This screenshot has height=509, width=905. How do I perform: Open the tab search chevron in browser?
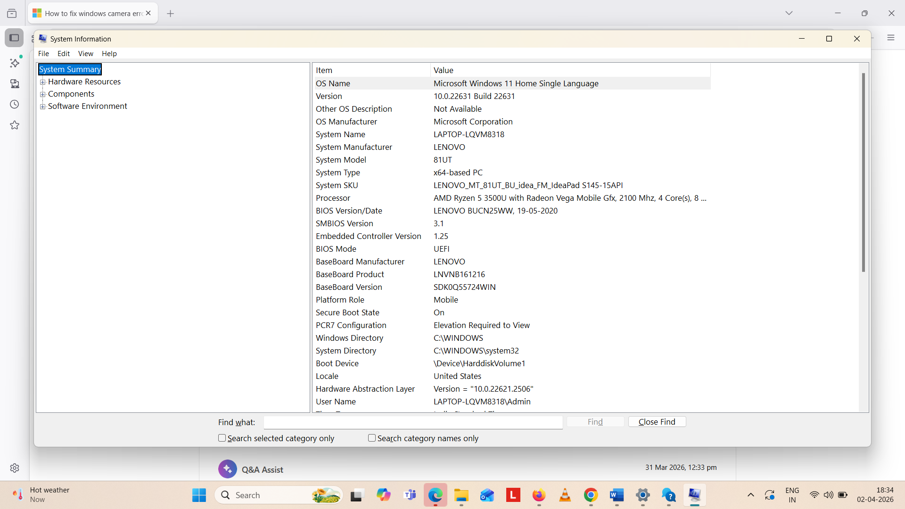point(789,13)
